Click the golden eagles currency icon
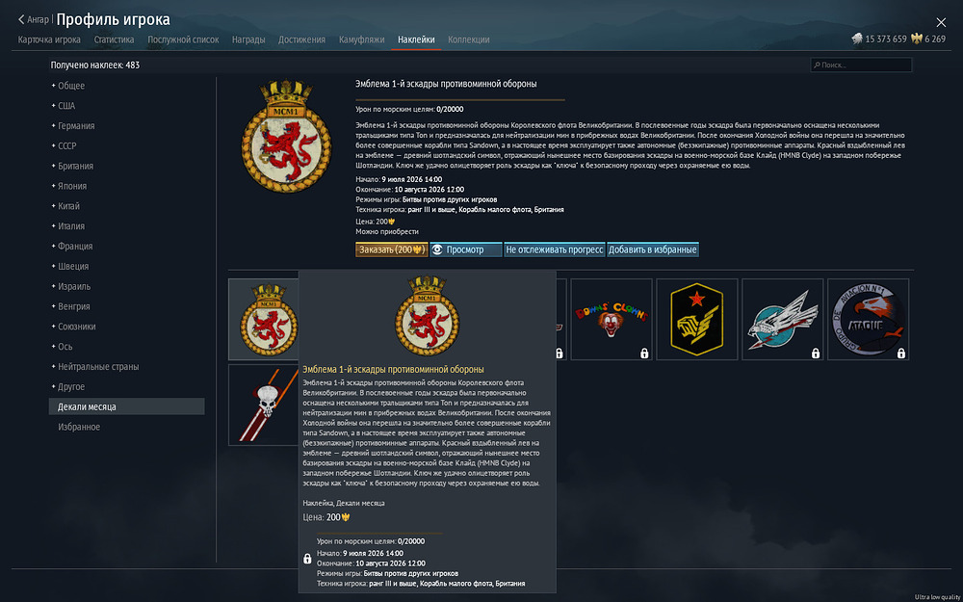This screenshot has height=602, width=963. pyautogui.click(x=917, y=39)
